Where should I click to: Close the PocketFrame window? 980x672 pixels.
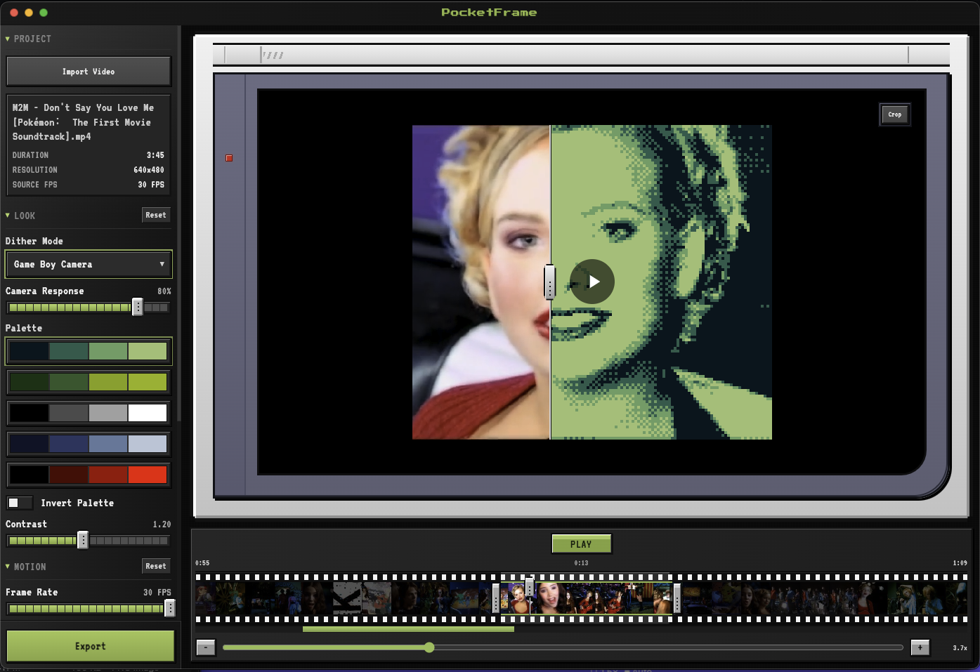coord(13,13)
